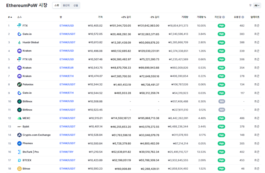
Task: Click the Bitrue logo icon
Action: tap(19, 168)
